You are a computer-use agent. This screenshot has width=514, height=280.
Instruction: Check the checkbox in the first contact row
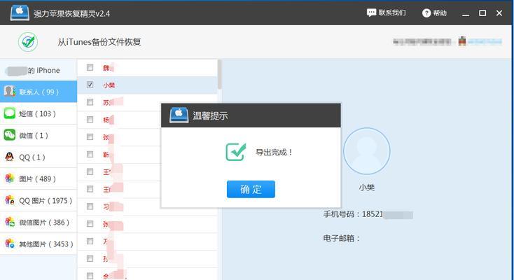coord(90,67)
